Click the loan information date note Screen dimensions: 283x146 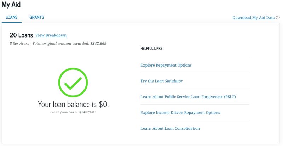click(x=73, y=112)
